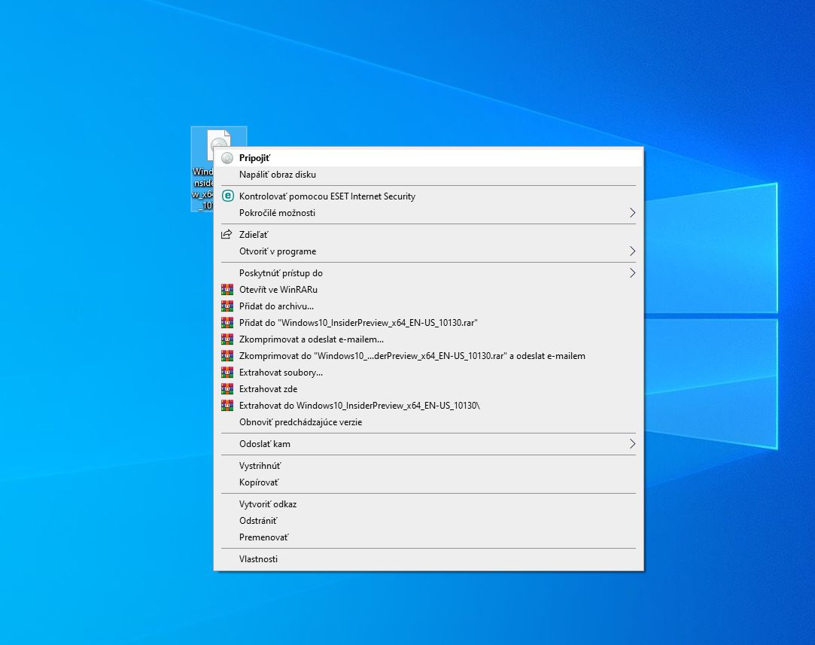
Task: Select Zkomprimovat a odeslat e-mailem...
Action: pos(428,339)
